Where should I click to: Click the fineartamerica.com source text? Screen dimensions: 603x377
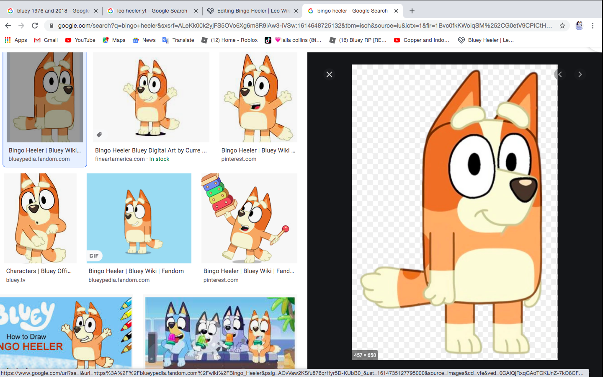(120, 159)
